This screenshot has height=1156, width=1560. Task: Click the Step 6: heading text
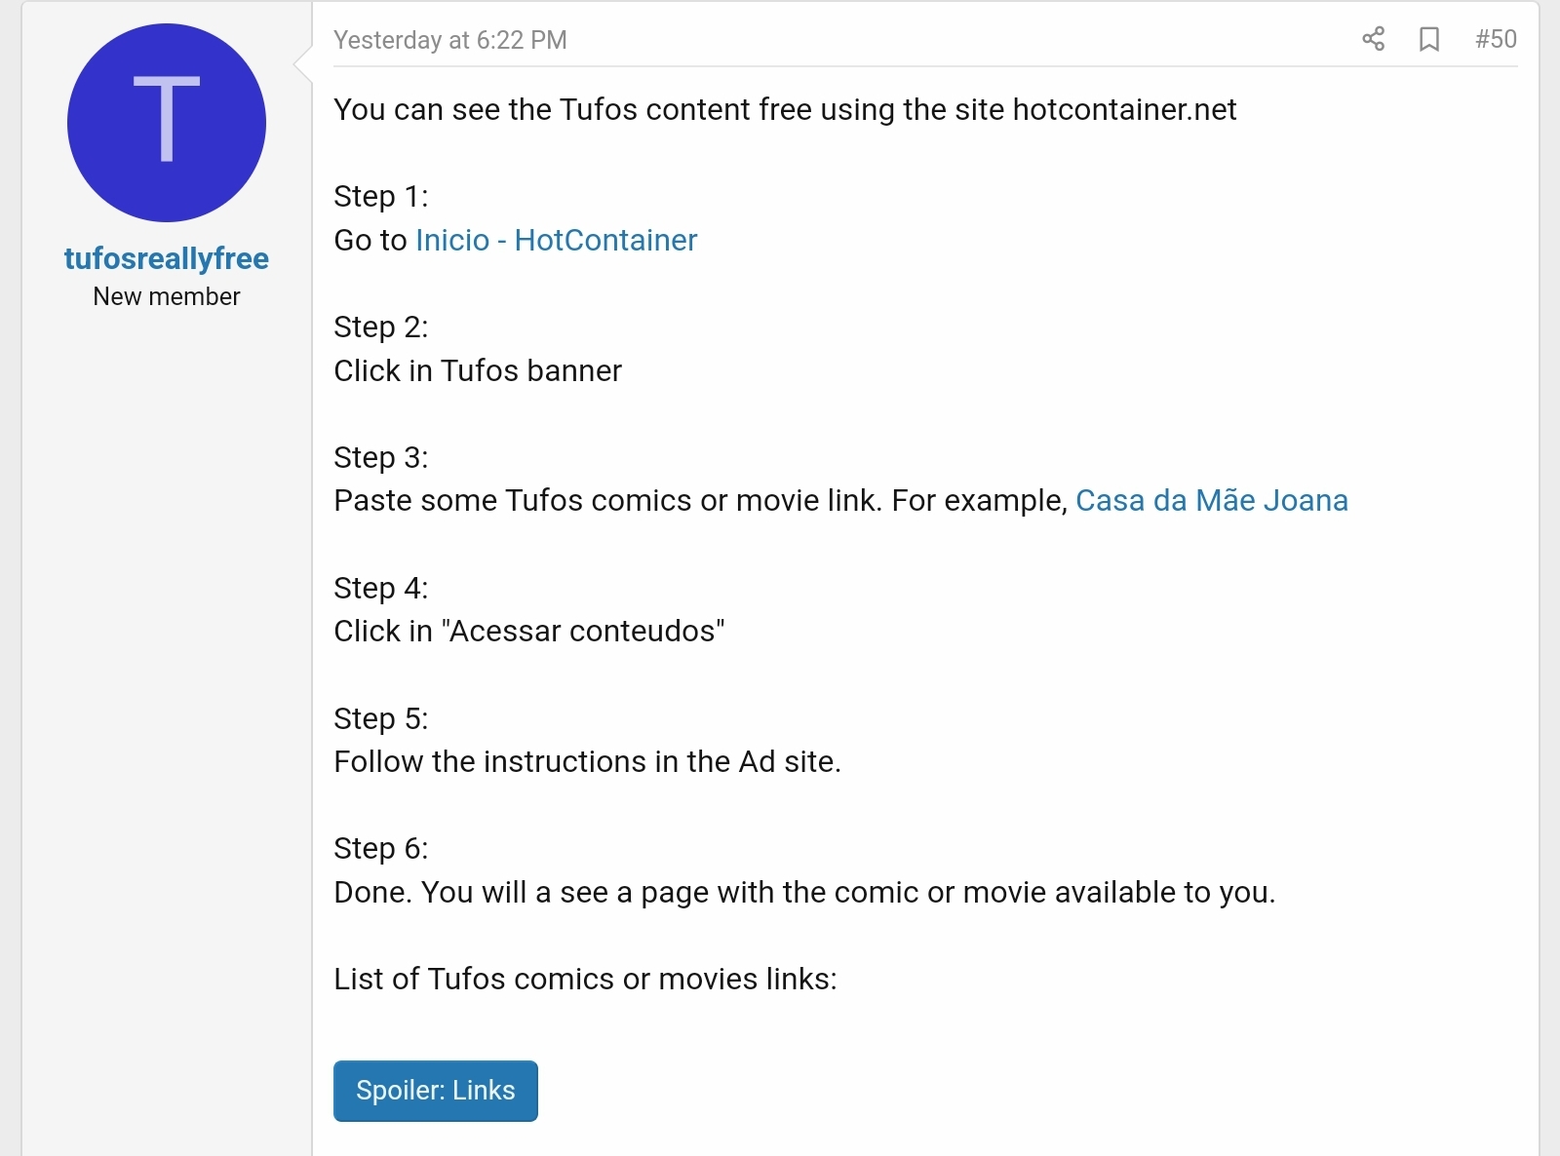pyautogui.click(x=380, y=848)
